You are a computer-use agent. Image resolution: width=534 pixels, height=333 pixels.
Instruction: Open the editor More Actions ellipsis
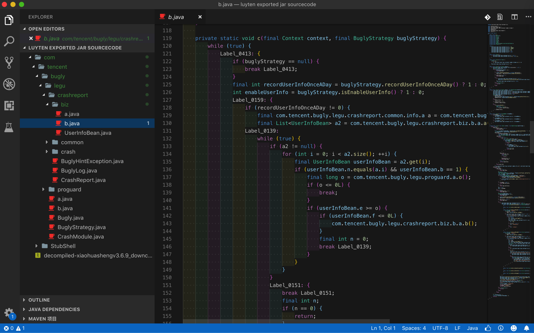(x=528, y=17)
